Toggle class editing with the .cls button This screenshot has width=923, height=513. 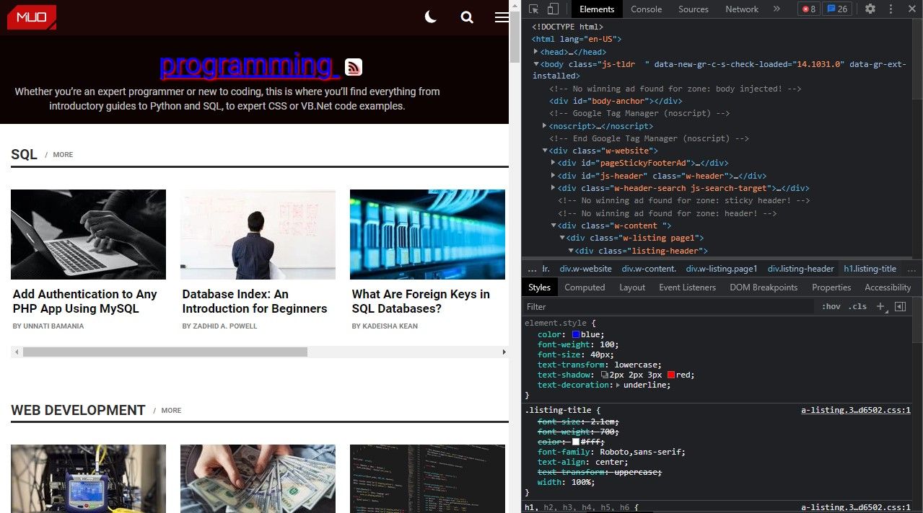857,306
